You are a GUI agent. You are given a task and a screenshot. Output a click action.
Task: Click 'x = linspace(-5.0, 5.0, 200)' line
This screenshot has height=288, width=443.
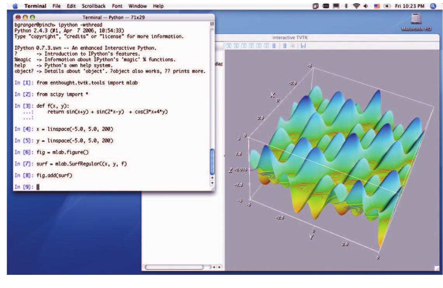75,129
